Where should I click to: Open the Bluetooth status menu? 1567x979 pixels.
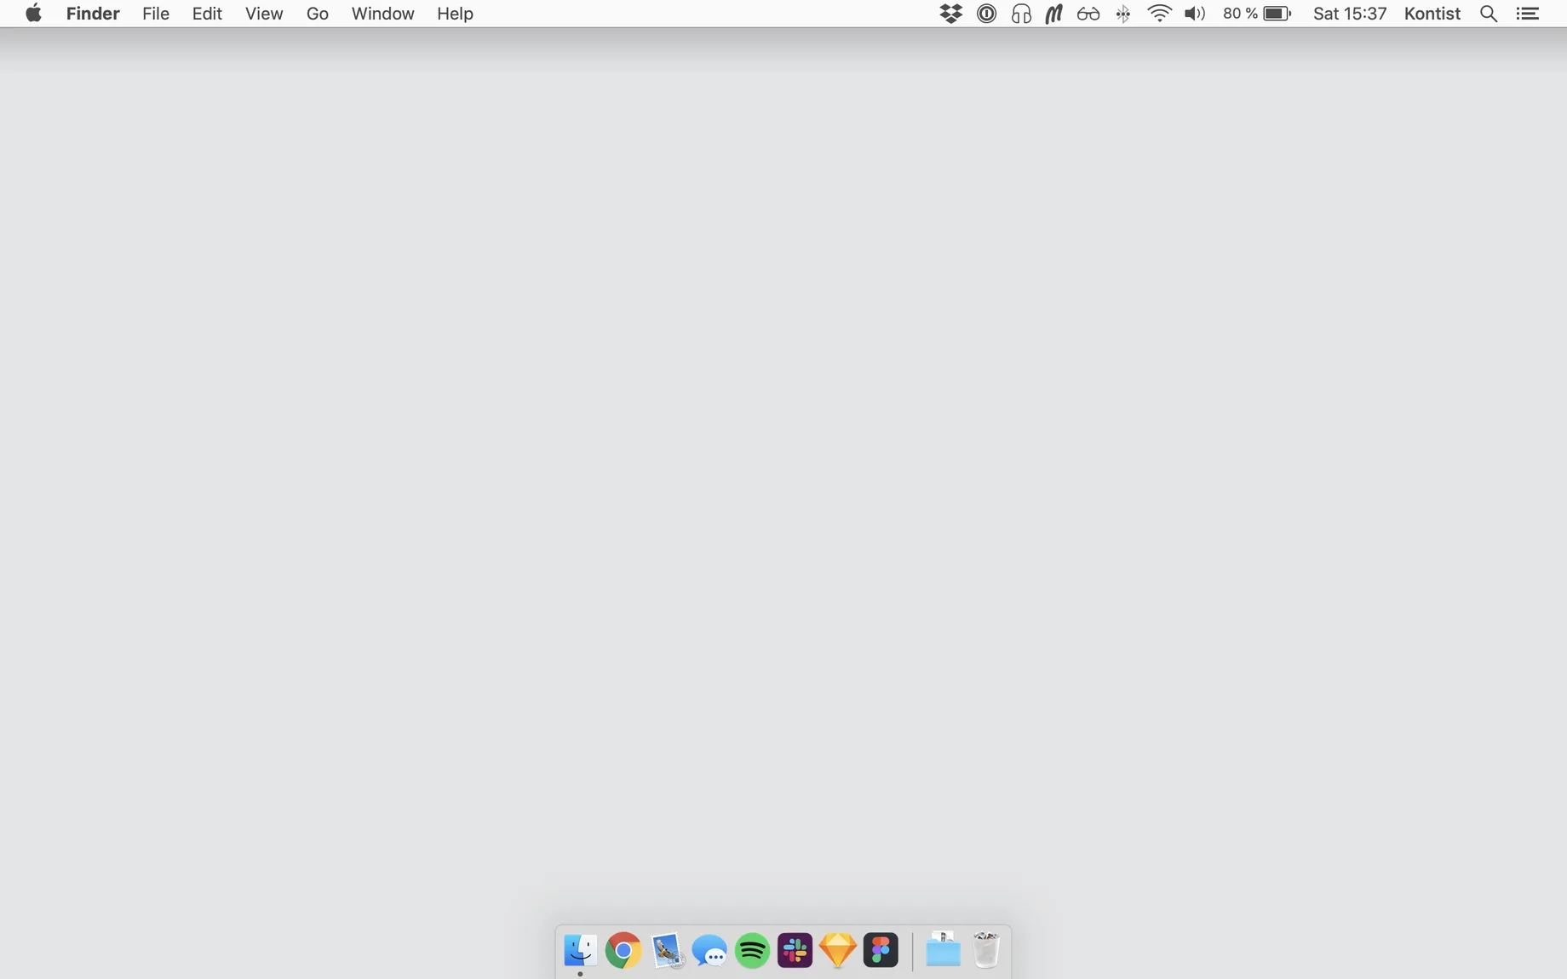click(1123, 14)
